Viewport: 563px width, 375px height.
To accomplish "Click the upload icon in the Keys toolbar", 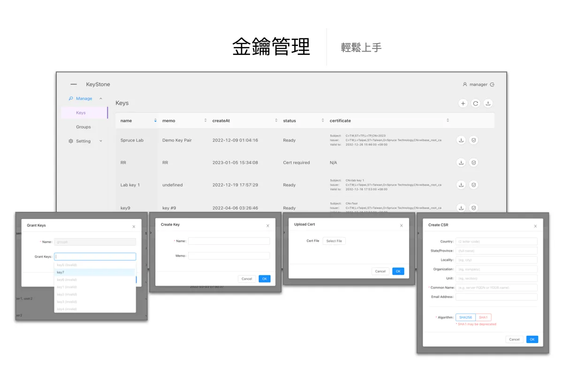I will coord(488,103).
